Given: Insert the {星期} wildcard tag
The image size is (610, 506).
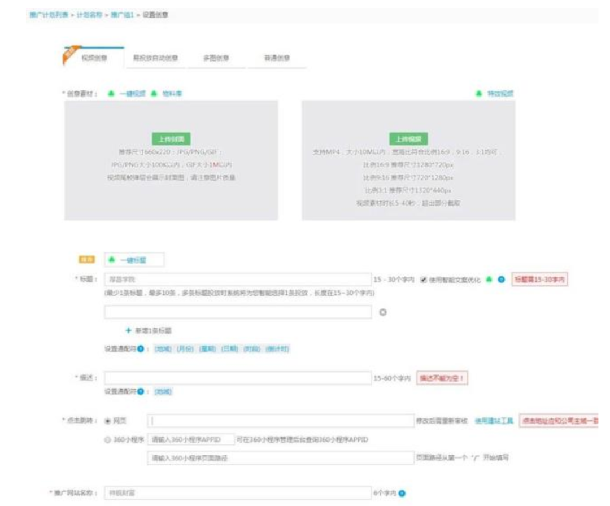Looking at the screenshot, I should point(207,349).
